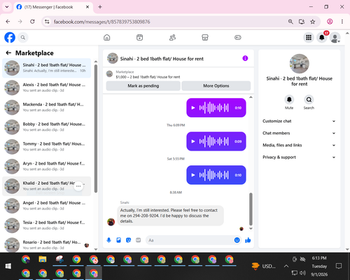Play the 0:10 audio clip at the top
The height and width of the screenshot is (280, 350).
193,108
